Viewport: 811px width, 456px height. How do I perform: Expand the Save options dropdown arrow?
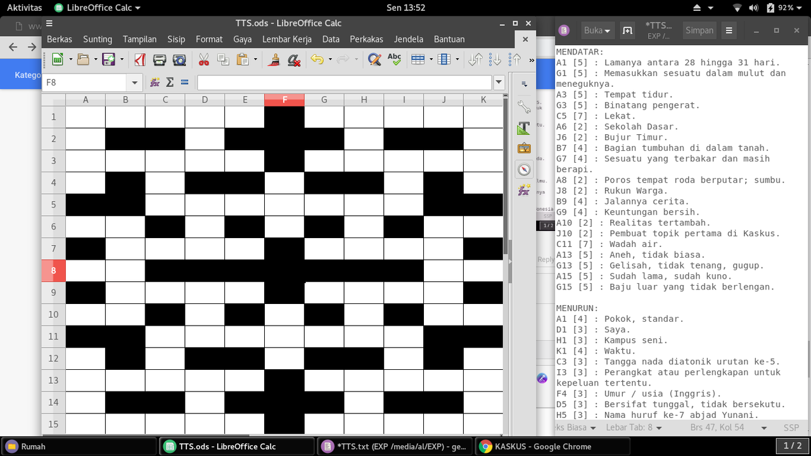click(x=121, y=60)
